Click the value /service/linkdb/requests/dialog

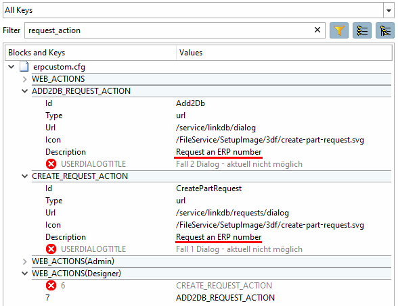coord(233,213)
